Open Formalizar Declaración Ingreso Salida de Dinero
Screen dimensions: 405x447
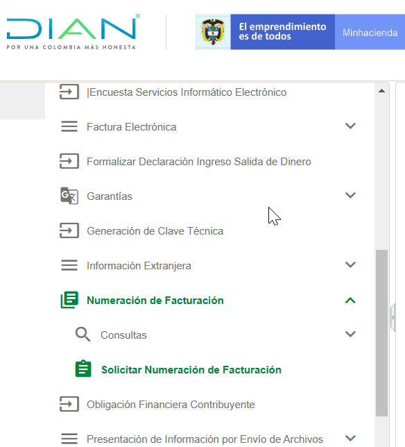point(199,162)
